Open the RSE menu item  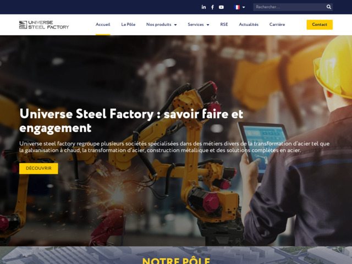[x=224, y=24]
